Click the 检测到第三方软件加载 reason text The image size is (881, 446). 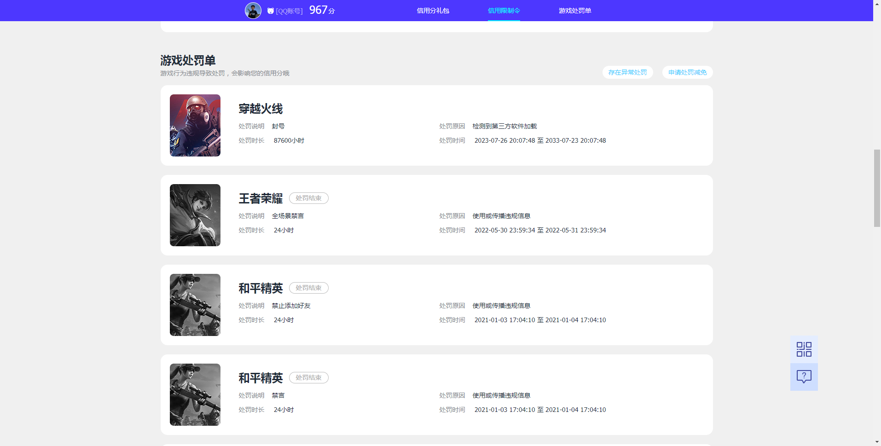pos(504,126)
